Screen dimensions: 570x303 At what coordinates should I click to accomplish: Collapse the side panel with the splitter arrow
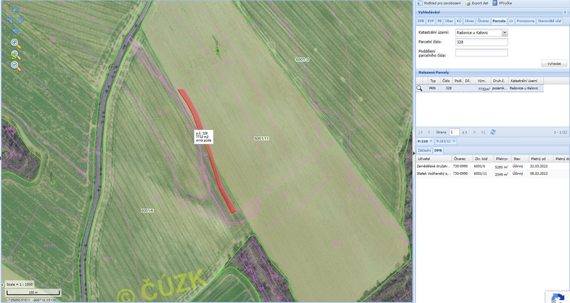[414, 153]
